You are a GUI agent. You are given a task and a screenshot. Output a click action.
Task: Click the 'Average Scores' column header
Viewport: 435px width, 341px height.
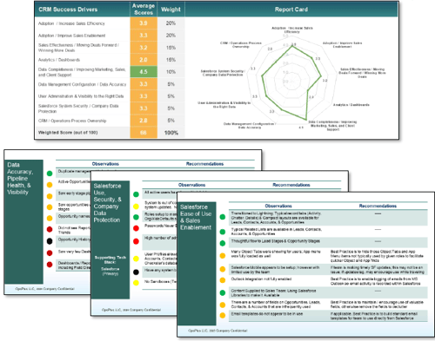coord(144,10)
